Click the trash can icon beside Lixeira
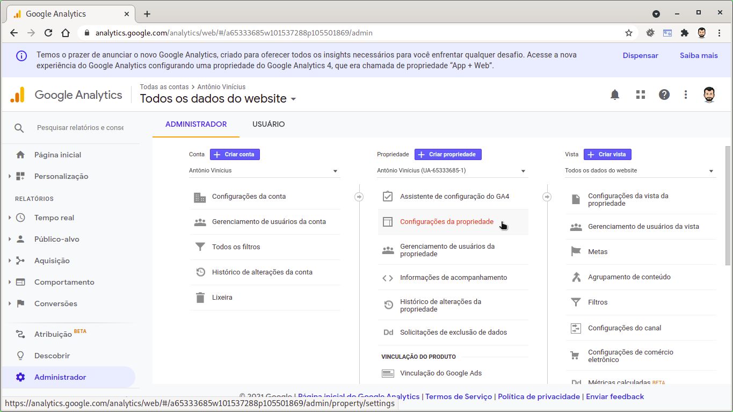 [200, 298]
